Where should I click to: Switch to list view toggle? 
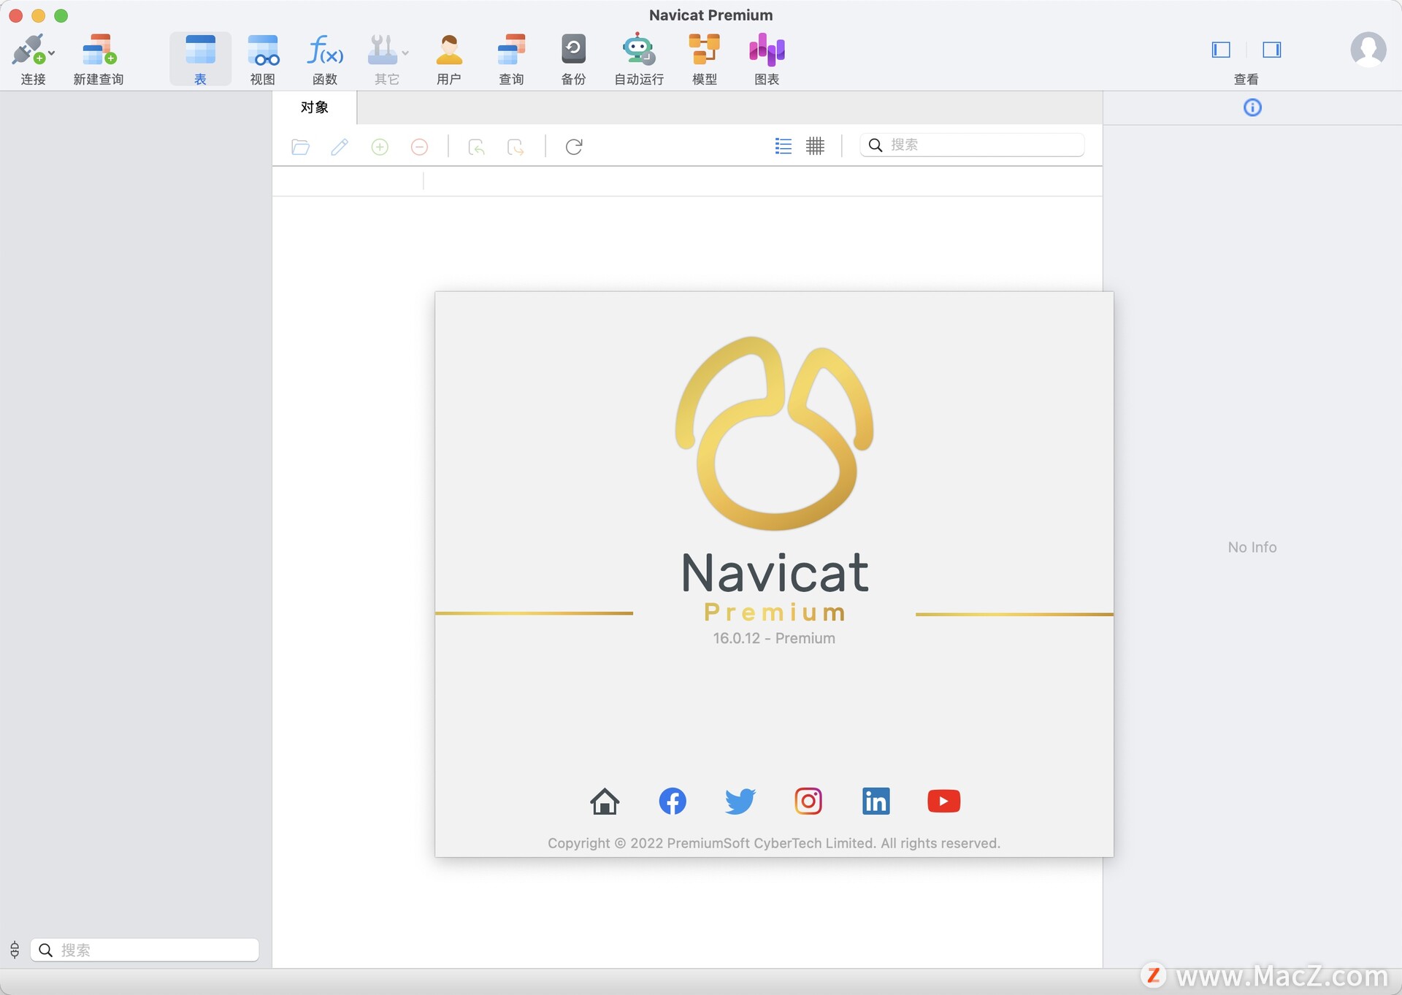783,145
